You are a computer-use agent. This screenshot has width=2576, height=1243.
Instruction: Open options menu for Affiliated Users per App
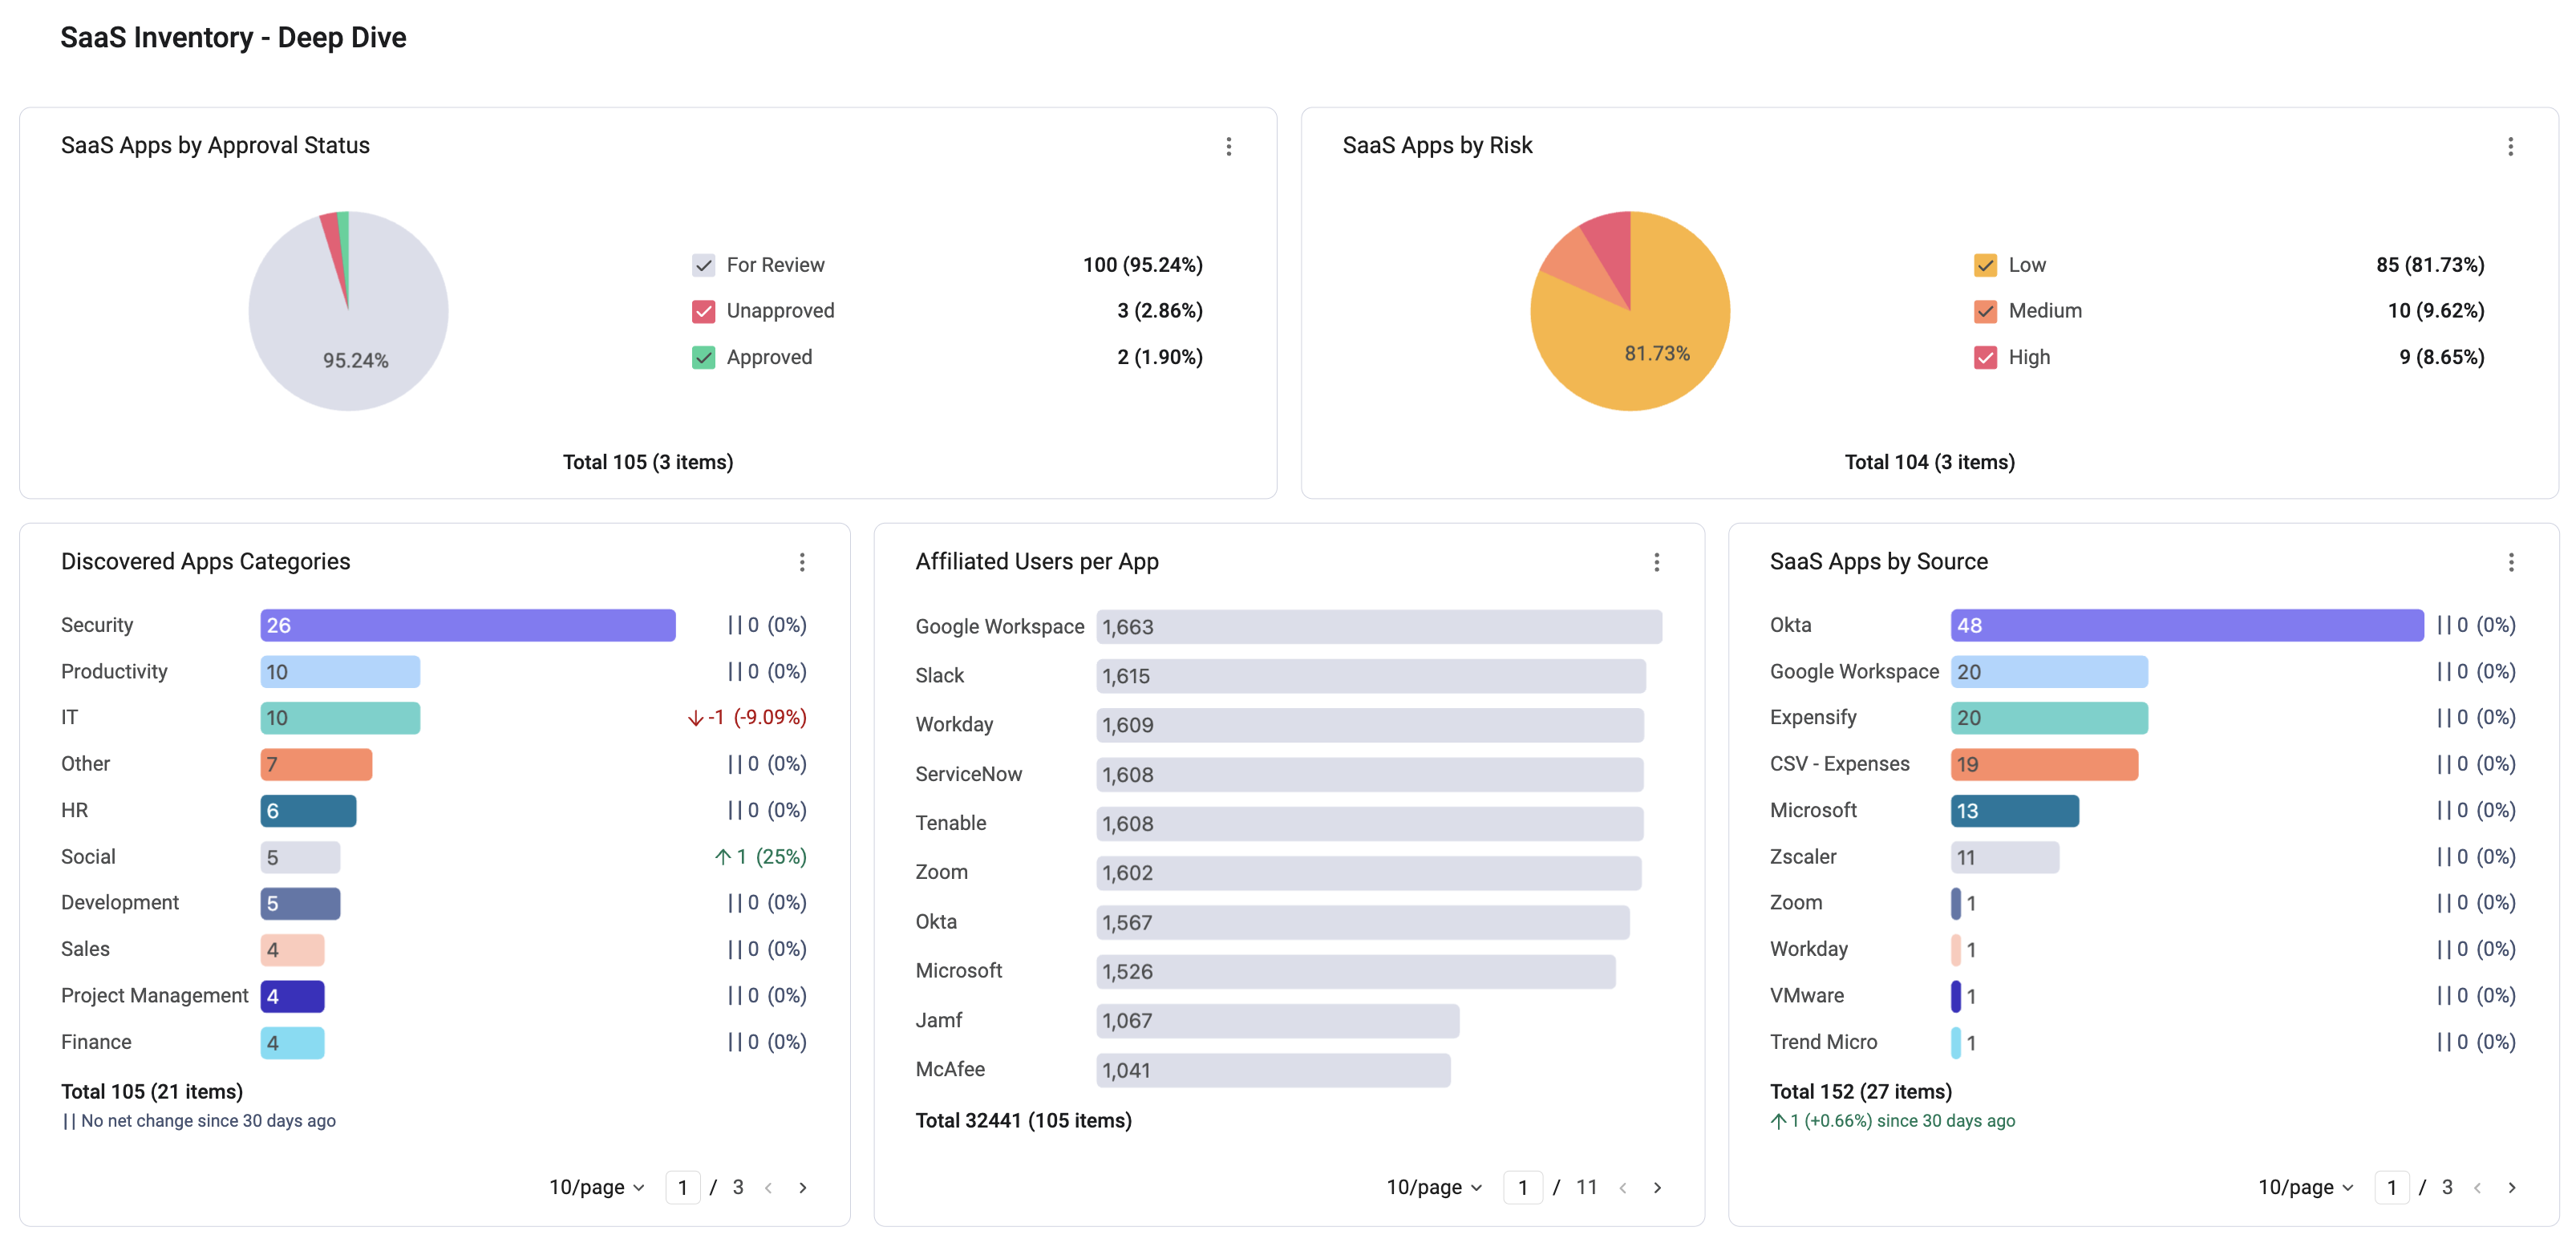click(1656, 562)
